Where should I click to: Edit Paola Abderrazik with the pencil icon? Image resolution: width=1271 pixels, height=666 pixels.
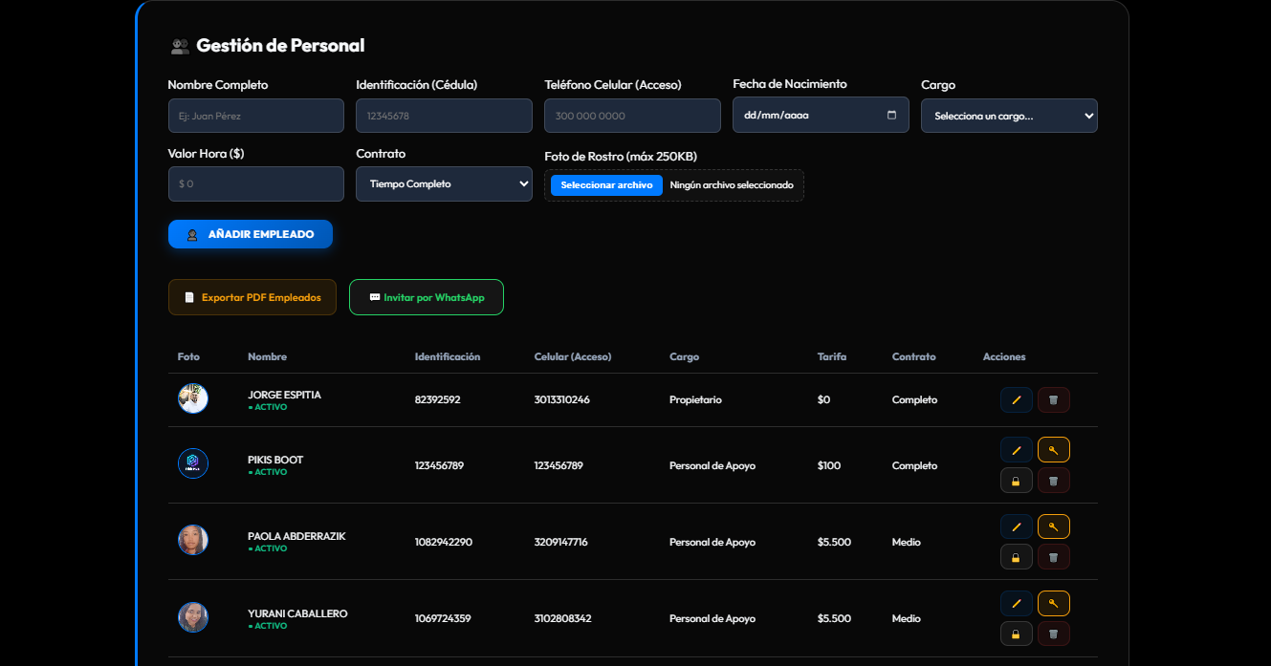[x=1016, y=526]
